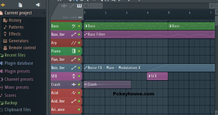Click the saw wave icon on Acid track
The width and height of the screenshot is (218, 115).
tap(74, 93)
